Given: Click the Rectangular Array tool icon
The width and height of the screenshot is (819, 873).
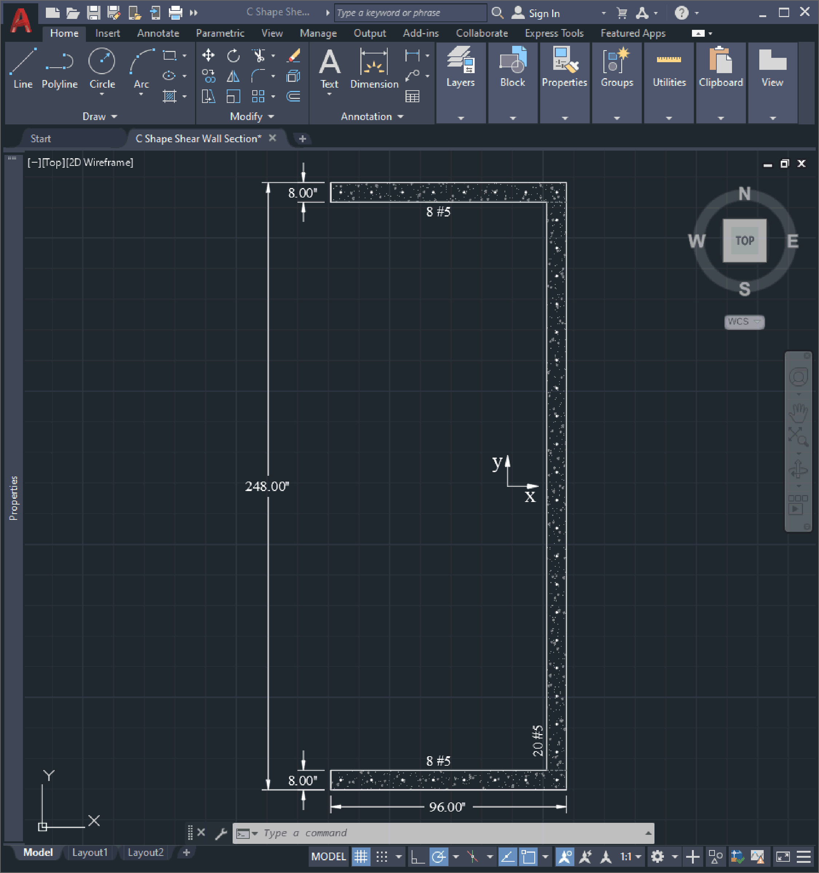Looking at the screenshot, I should [258, 96].
